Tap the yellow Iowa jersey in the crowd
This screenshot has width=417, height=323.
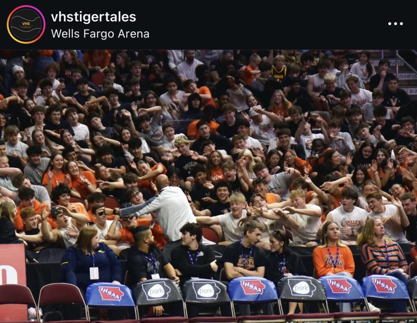point(279,72)
